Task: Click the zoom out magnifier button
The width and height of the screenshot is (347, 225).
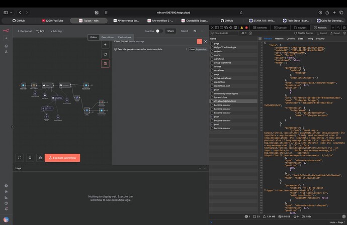Action: coord(39,158)
